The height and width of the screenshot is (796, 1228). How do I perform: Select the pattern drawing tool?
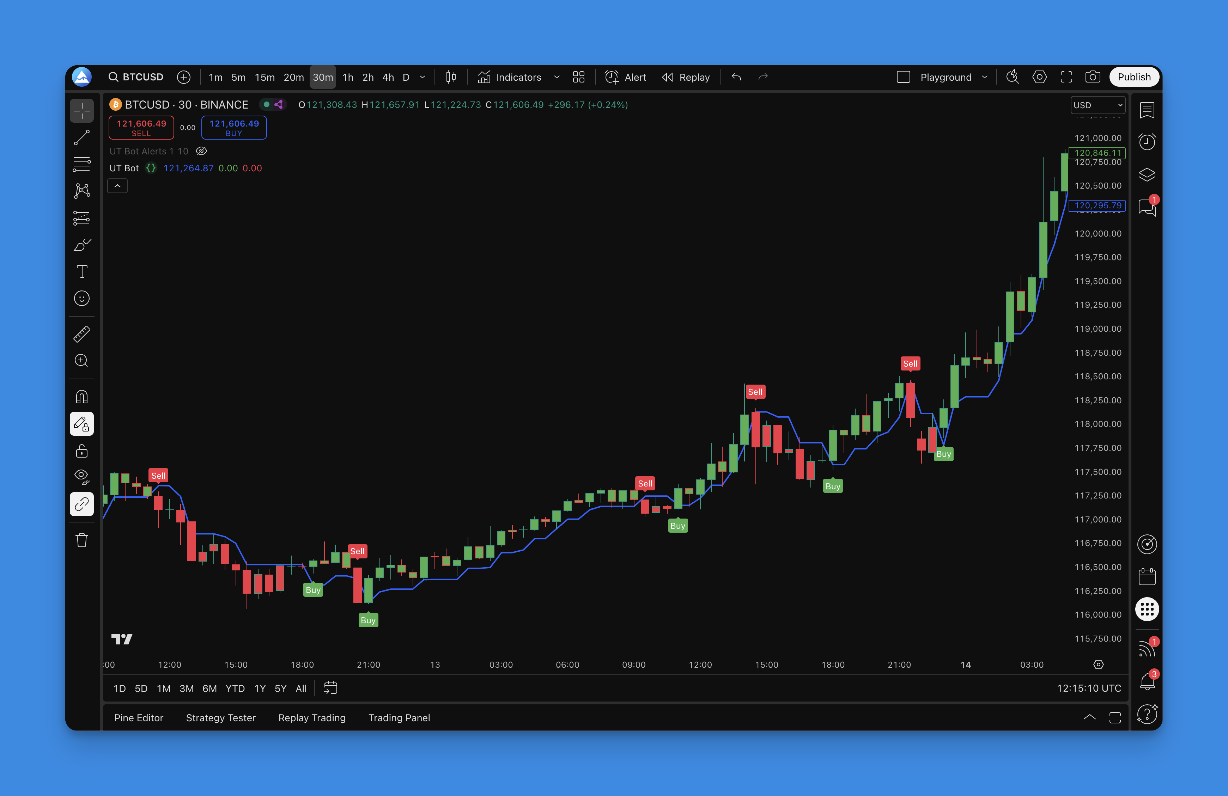coord(81,191)
